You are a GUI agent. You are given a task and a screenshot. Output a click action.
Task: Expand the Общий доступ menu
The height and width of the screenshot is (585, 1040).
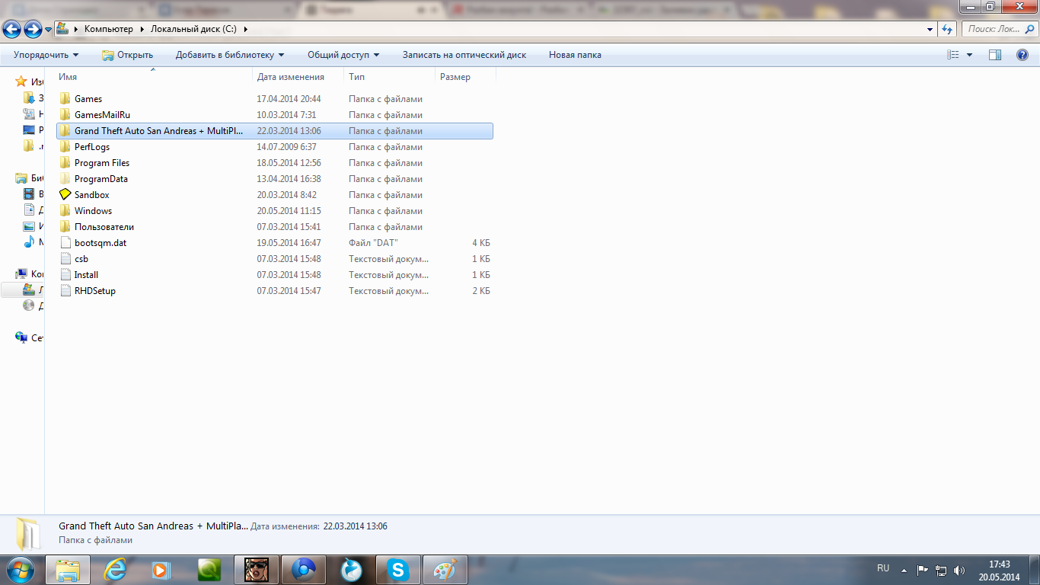tap(343, 55)
